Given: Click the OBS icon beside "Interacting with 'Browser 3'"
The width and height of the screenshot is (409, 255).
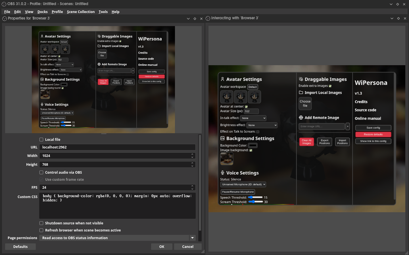Looking at the screenshot, I should pos(208,18).
